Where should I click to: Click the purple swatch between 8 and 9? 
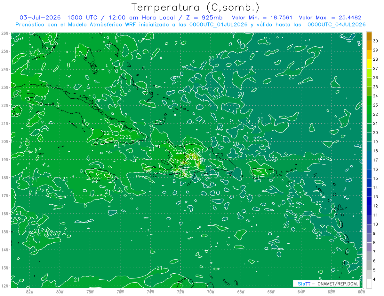[369, 238]
